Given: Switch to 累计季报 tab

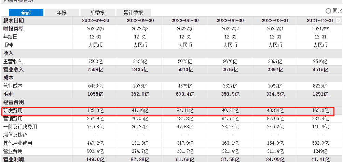Looking at the screenshot, I should click(x=134, y=13).
